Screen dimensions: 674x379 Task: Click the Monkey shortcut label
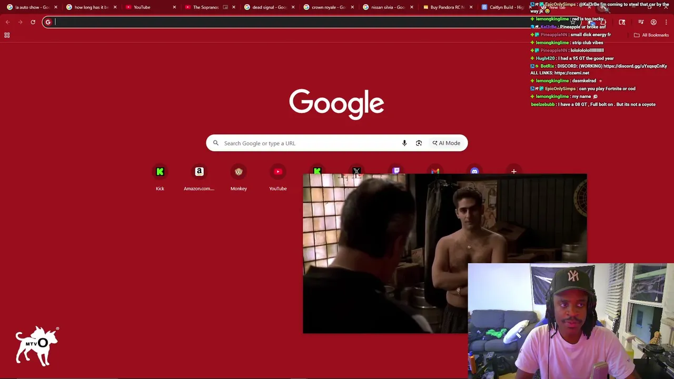(239, 188)
